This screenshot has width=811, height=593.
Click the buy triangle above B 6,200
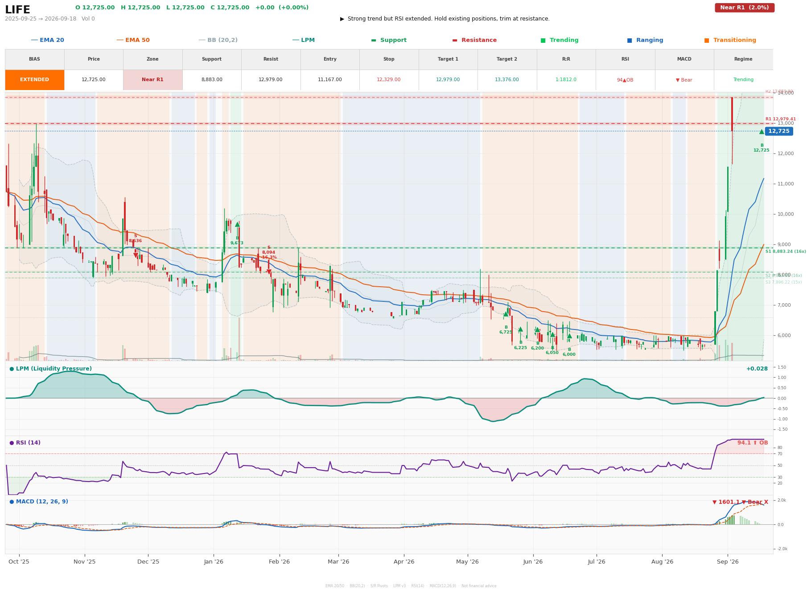click(537, 330)
